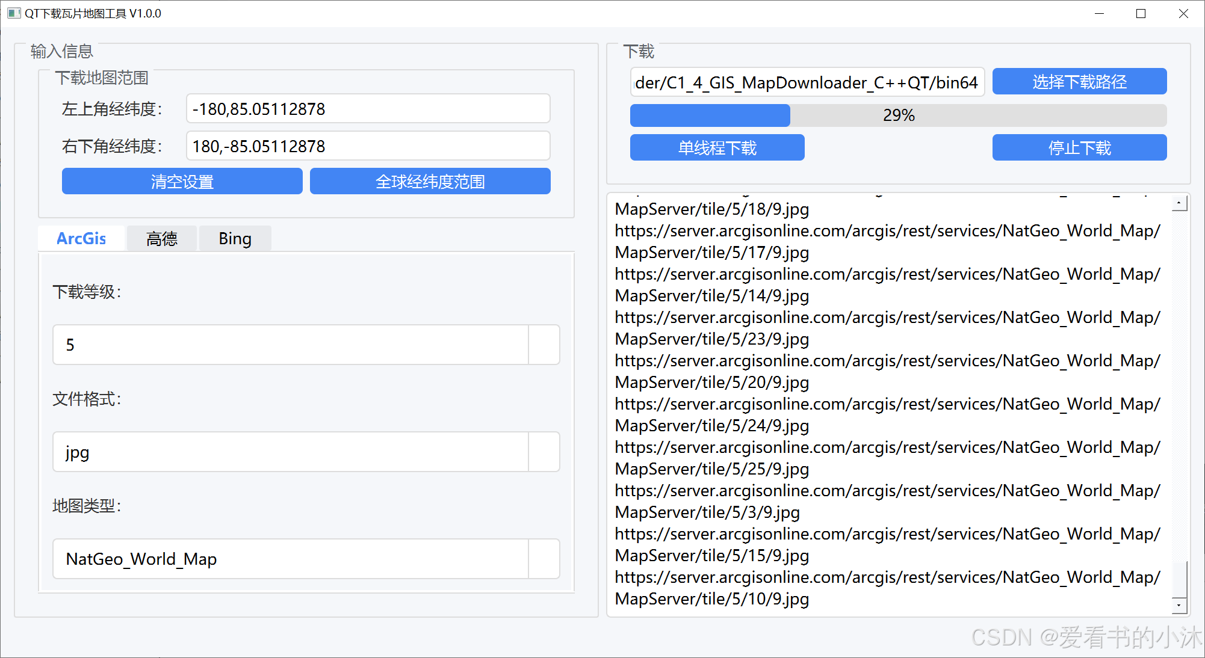Expand the jpg file format combo box
This screenshot has height=658, width=1205.
pyautogui.click(x=544, y=452)
